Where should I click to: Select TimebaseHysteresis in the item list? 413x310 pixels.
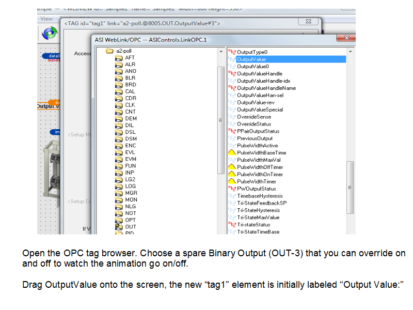tap(260, 196)
